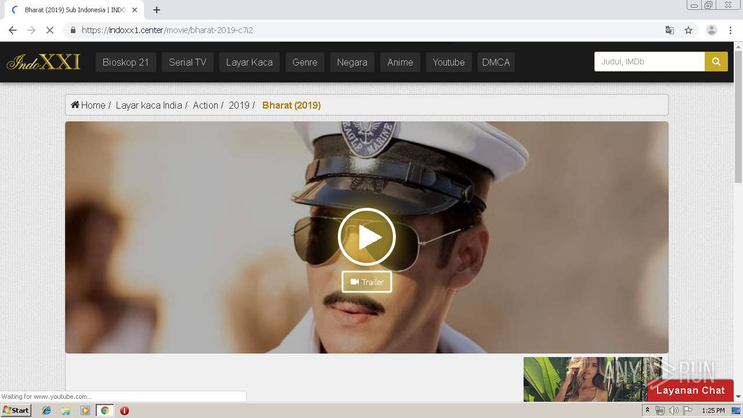The height and width of the screenshot is (418, 743).
Task: Open the translate page icon
Action: tap(670, 30)
